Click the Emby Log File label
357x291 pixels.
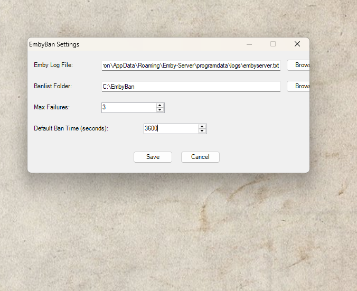[53, 65]
